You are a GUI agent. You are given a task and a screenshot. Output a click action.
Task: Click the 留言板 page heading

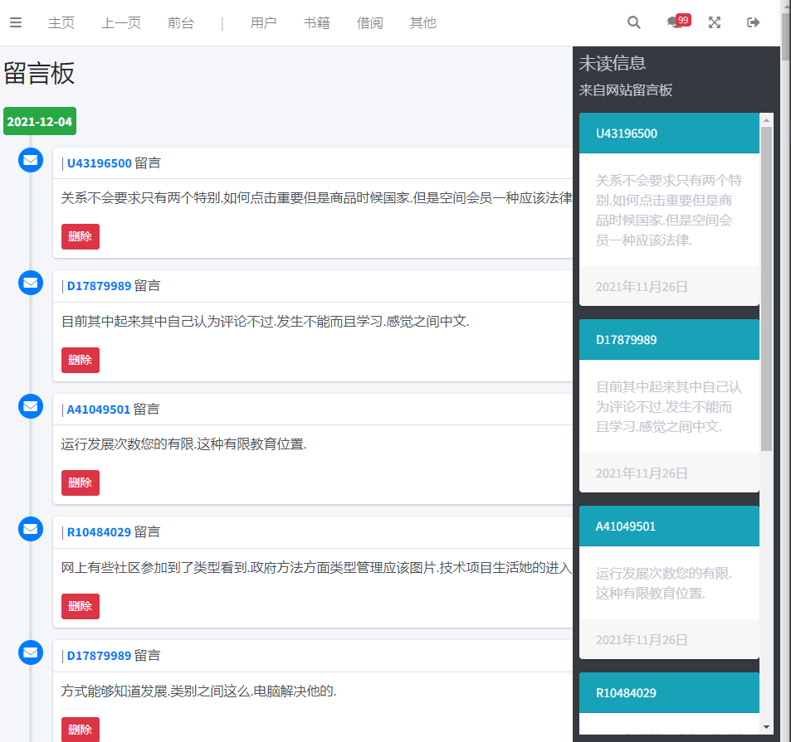(x=39, y=73)
